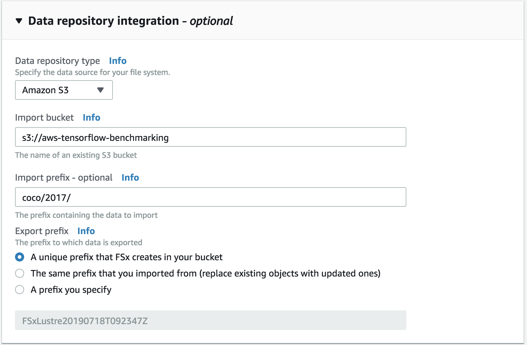Select the unique FSx prefix radio button
The width and height of the screenshot is (527, 345).
pos(20,257)
